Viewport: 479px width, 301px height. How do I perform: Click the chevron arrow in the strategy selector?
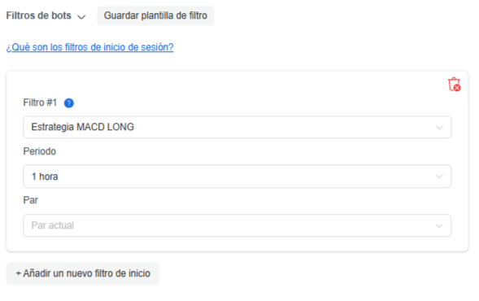(439, 128)
